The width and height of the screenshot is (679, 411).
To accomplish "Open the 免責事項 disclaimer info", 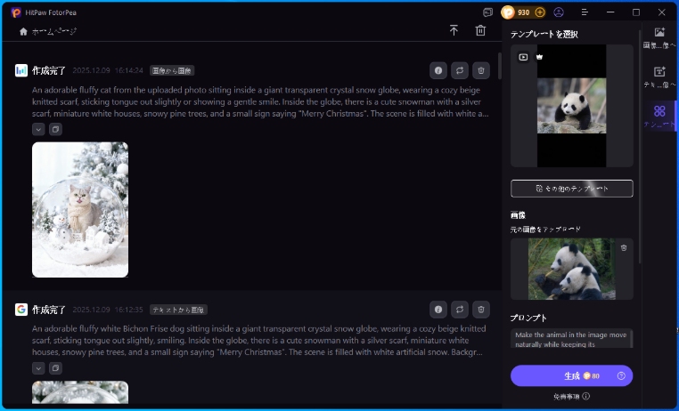I will 571,396.
